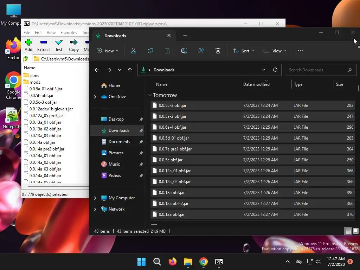Open 7-Zip Favorites menu

coord(69,33)
